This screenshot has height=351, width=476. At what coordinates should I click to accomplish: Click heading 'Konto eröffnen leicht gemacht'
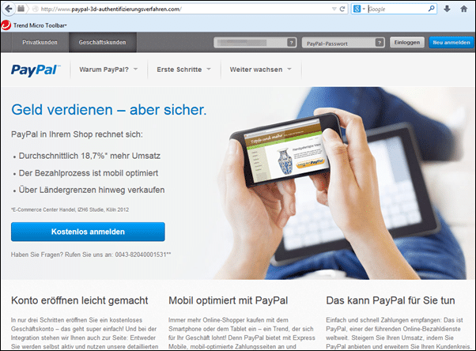(80, 300)
